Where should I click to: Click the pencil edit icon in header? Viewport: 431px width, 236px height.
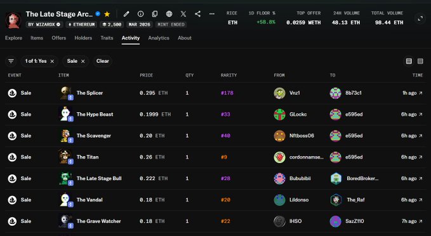pos(126,14)
